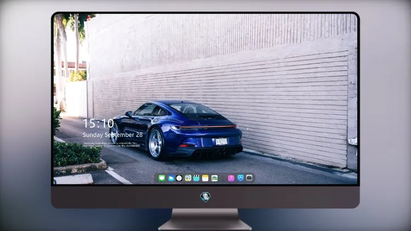Open the blue App Store icon

click(x=241, y=178)
